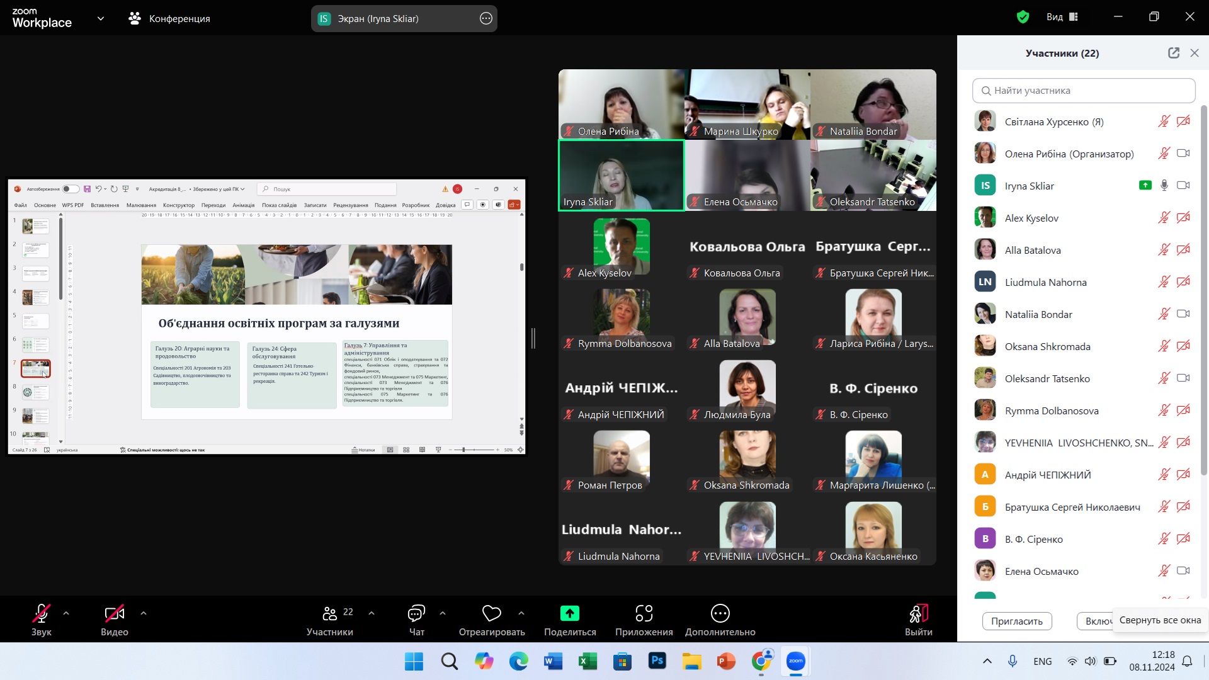Open clock showing 12:18 08.11.2024
1209x680 pixels.
[x=1152, y=661]
